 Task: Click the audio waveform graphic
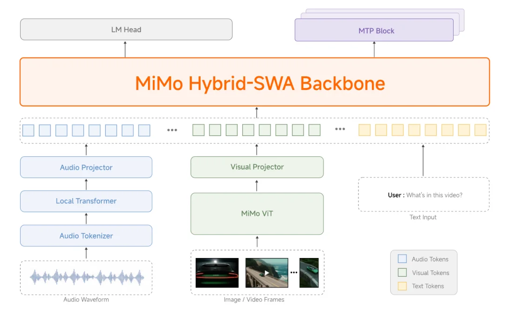[x=86, y=277]
